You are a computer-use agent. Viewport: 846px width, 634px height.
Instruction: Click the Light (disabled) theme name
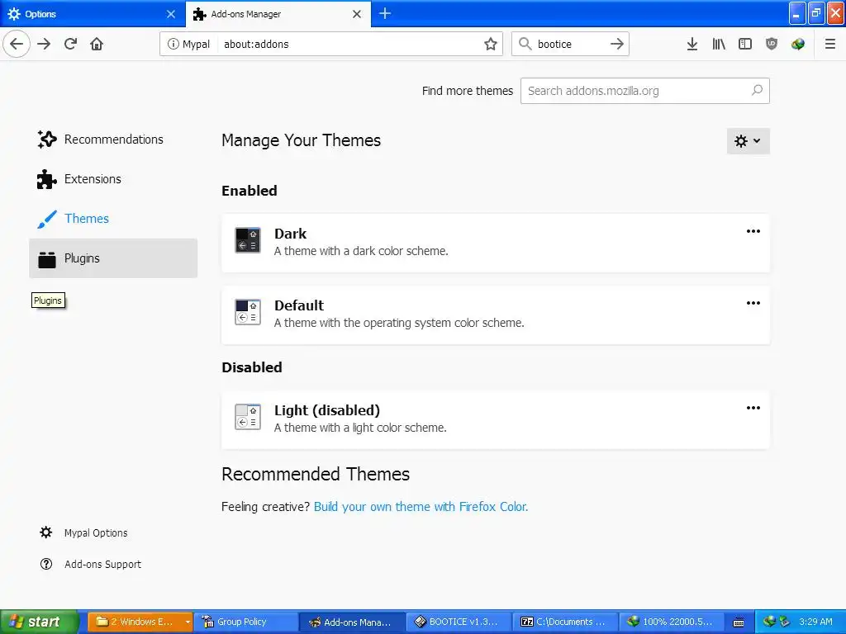click(327, 410)
